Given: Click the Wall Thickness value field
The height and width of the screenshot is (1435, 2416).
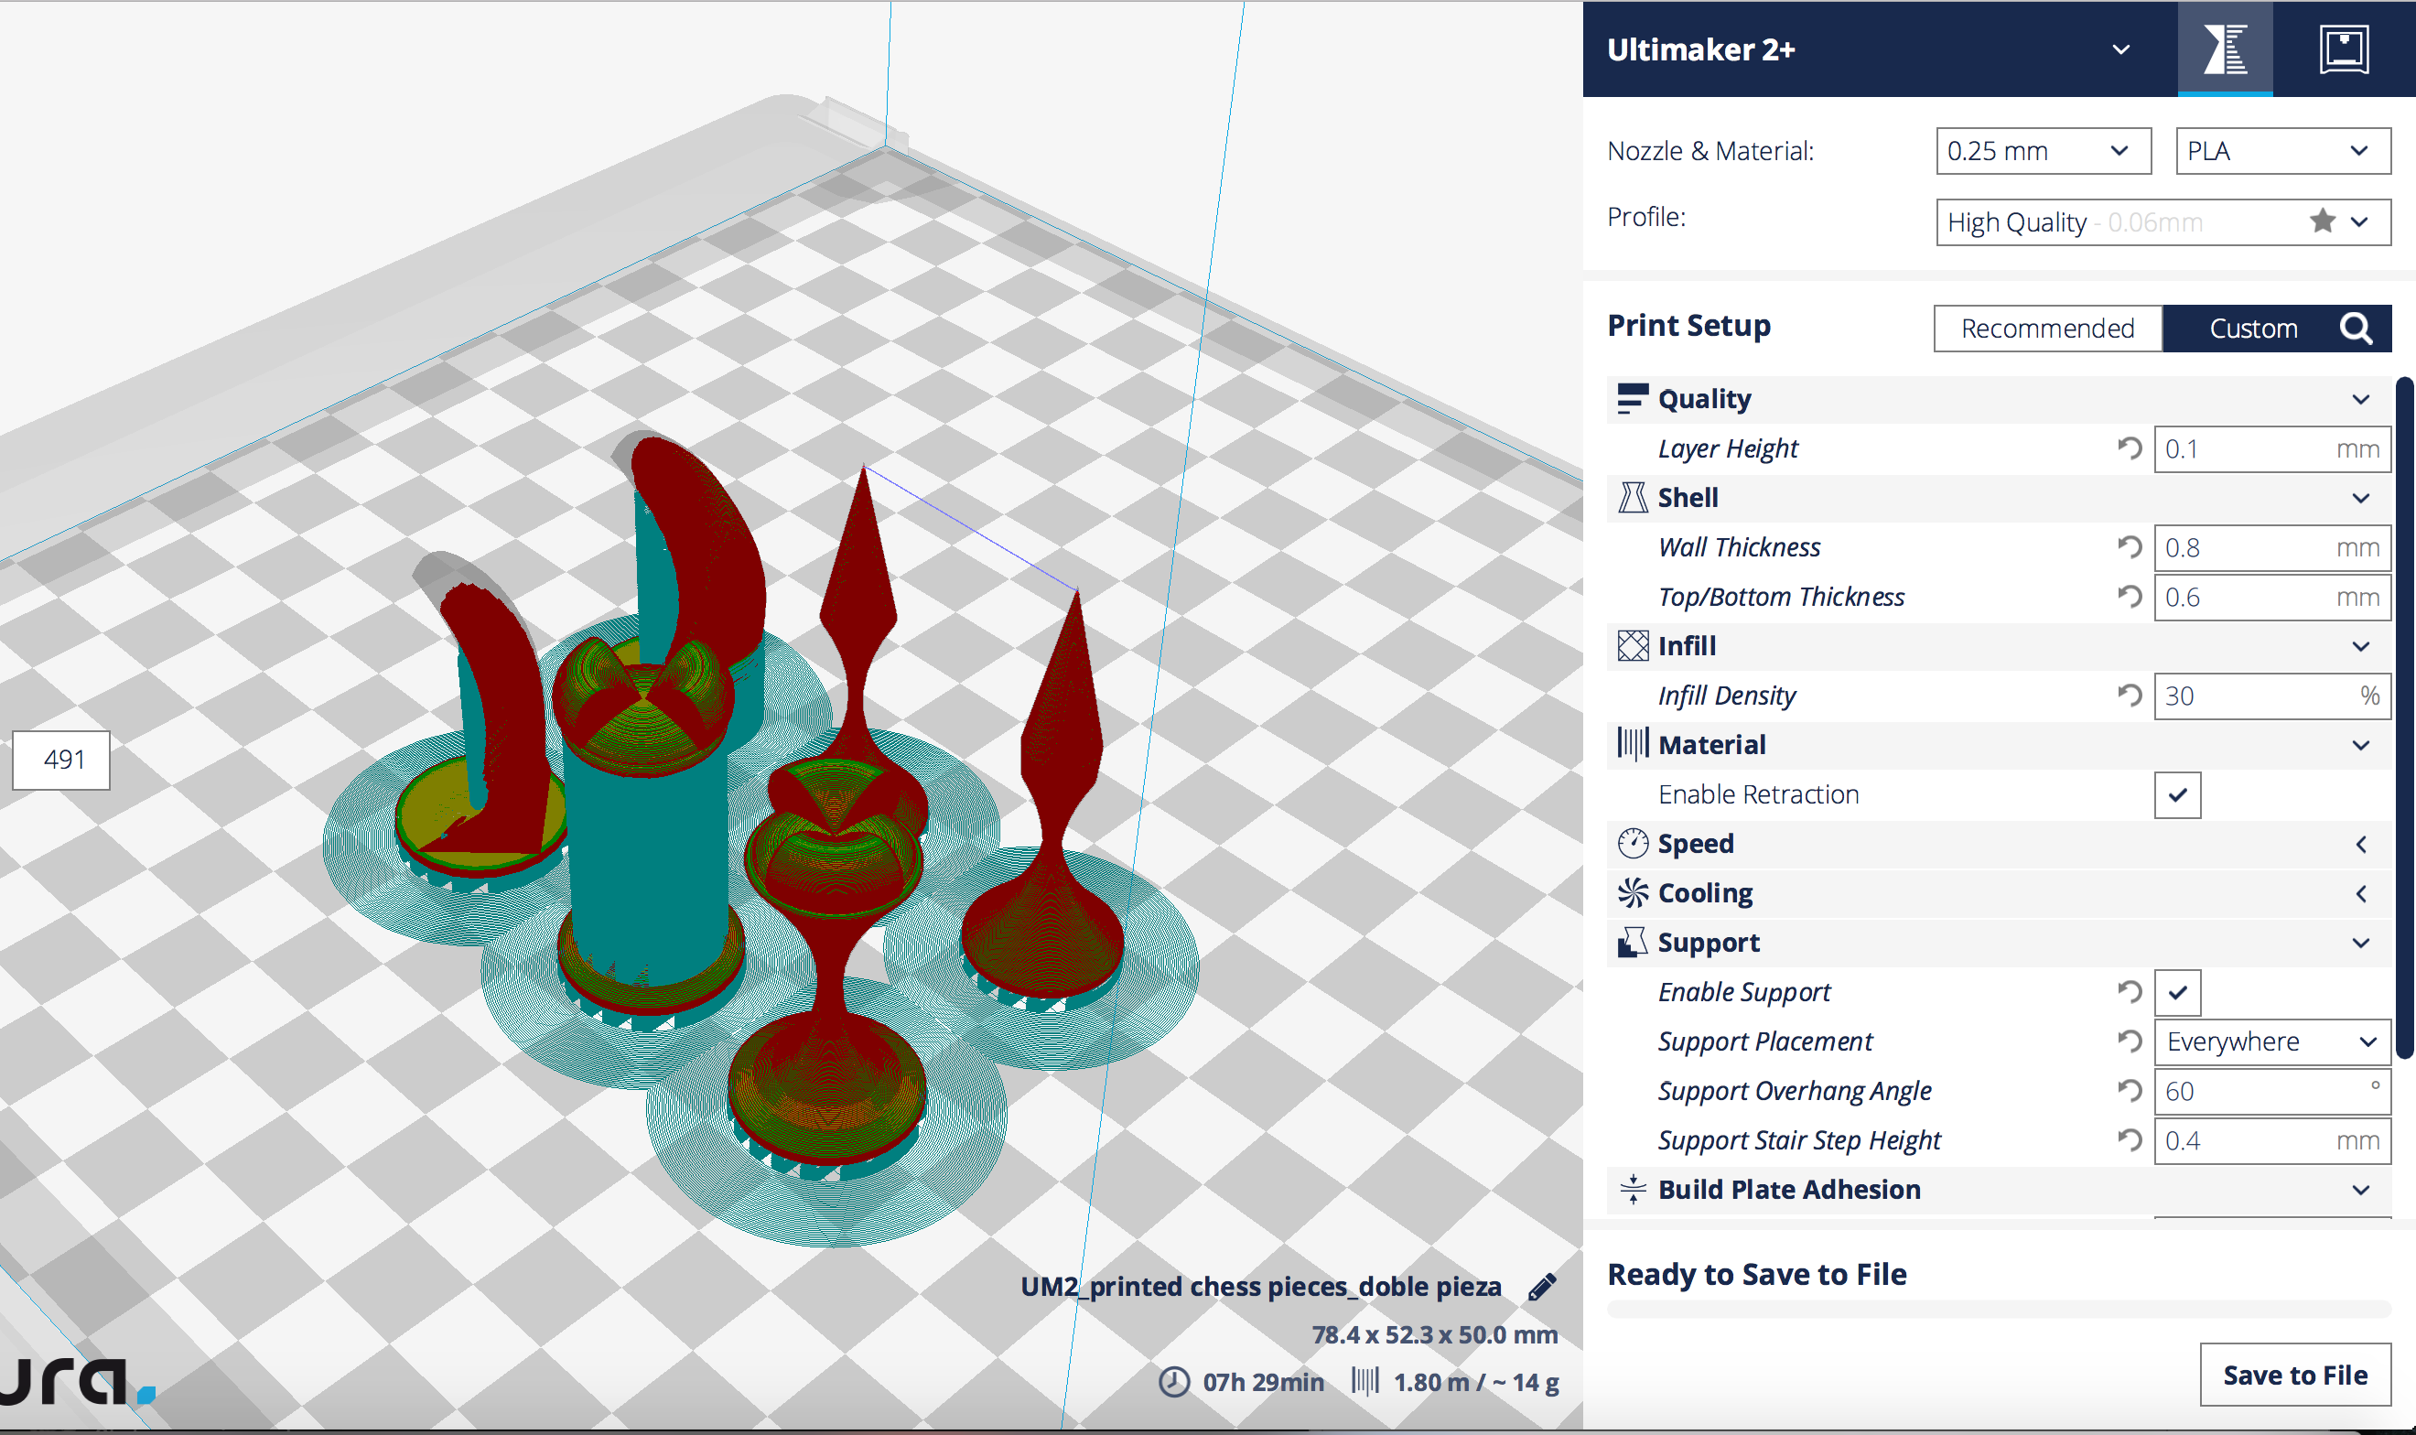Looking at the screenshot, I should (2272, 547).
